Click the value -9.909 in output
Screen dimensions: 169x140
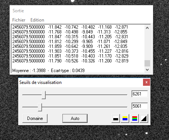coord(87,46)
